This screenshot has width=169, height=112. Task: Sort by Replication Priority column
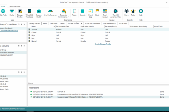(x=92, y=26)
